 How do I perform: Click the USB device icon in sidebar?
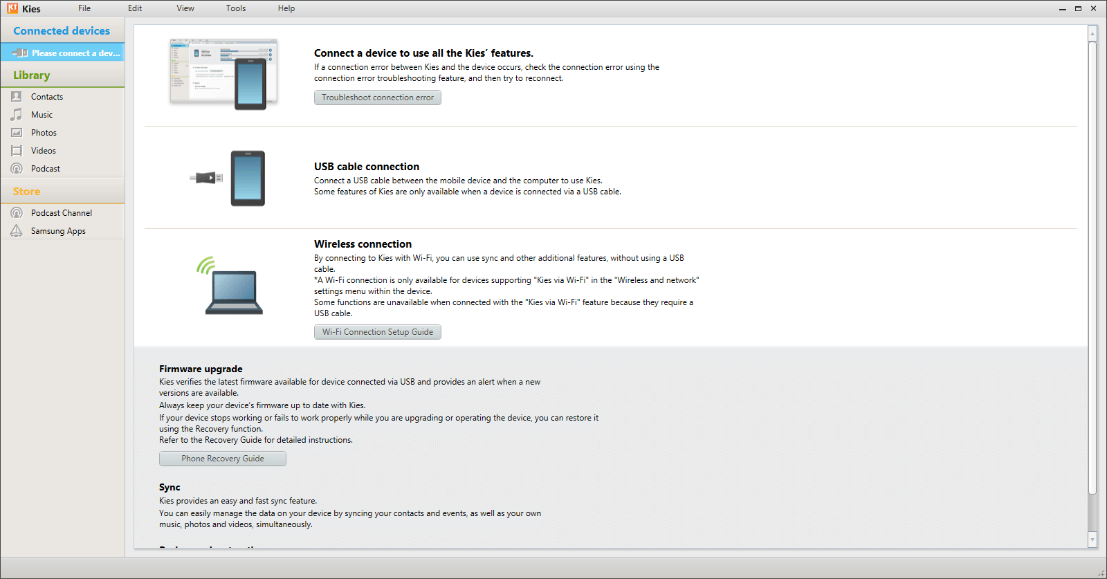coord(19,53)
